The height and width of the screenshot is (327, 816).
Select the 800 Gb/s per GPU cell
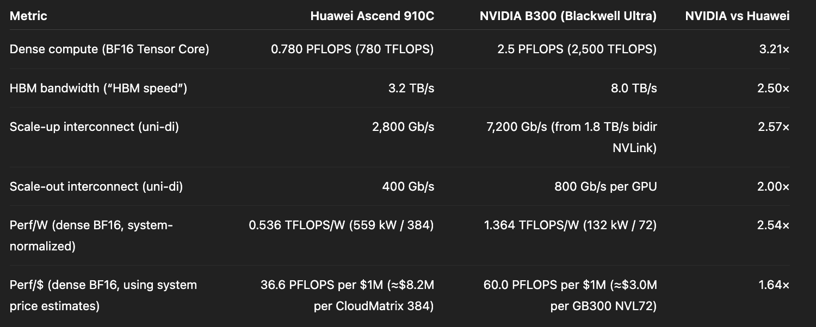tap(605, 186)
